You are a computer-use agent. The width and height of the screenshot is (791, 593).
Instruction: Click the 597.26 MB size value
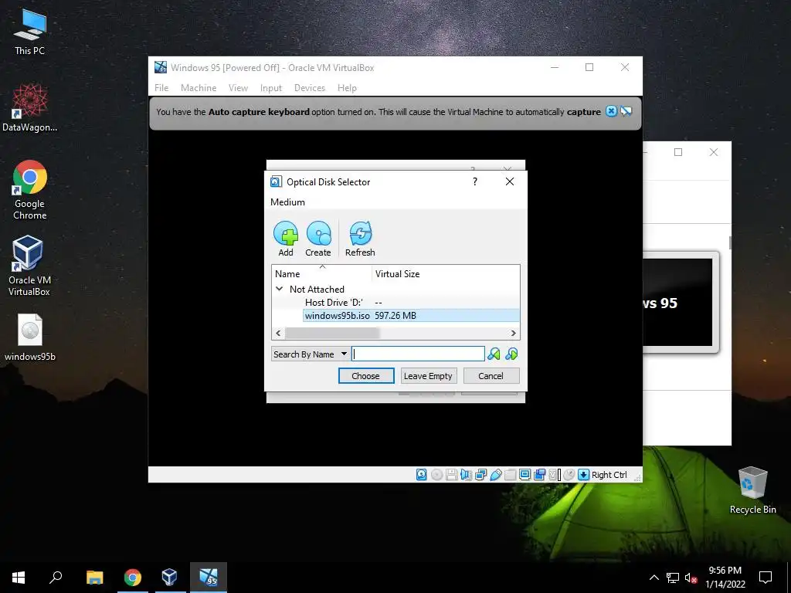[395, 316]
